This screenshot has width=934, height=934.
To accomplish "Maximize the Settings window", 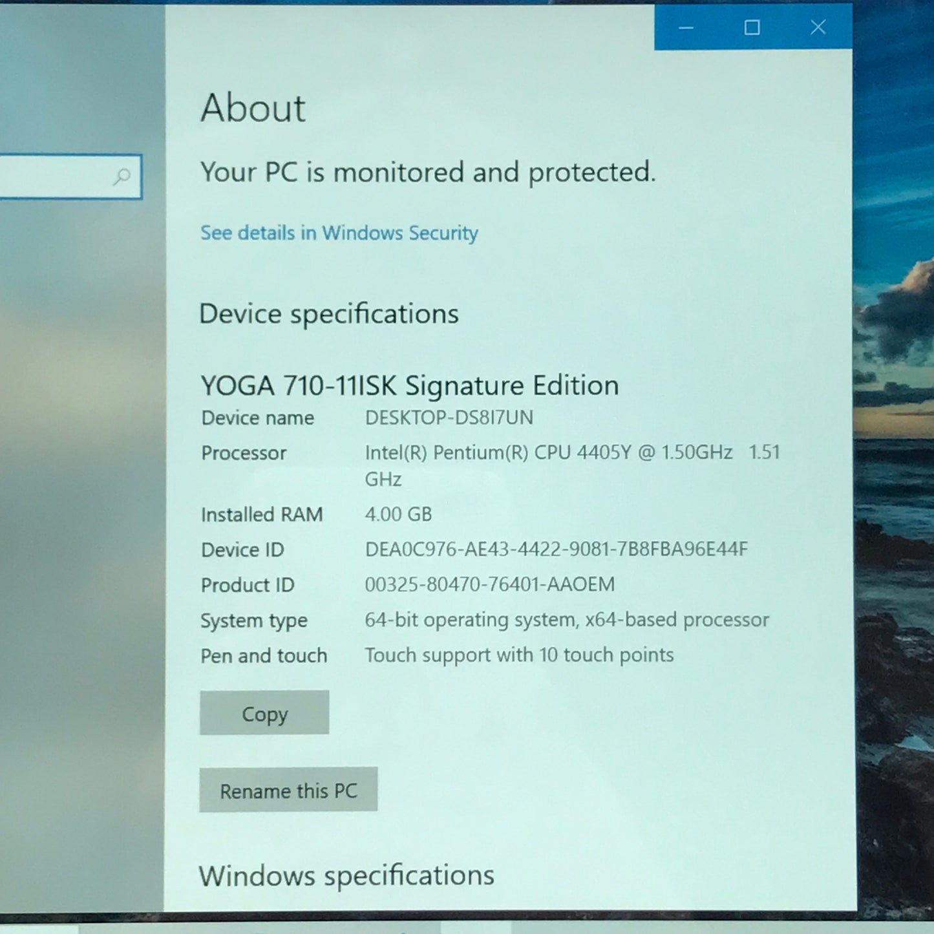I will [x=752, y=27].
